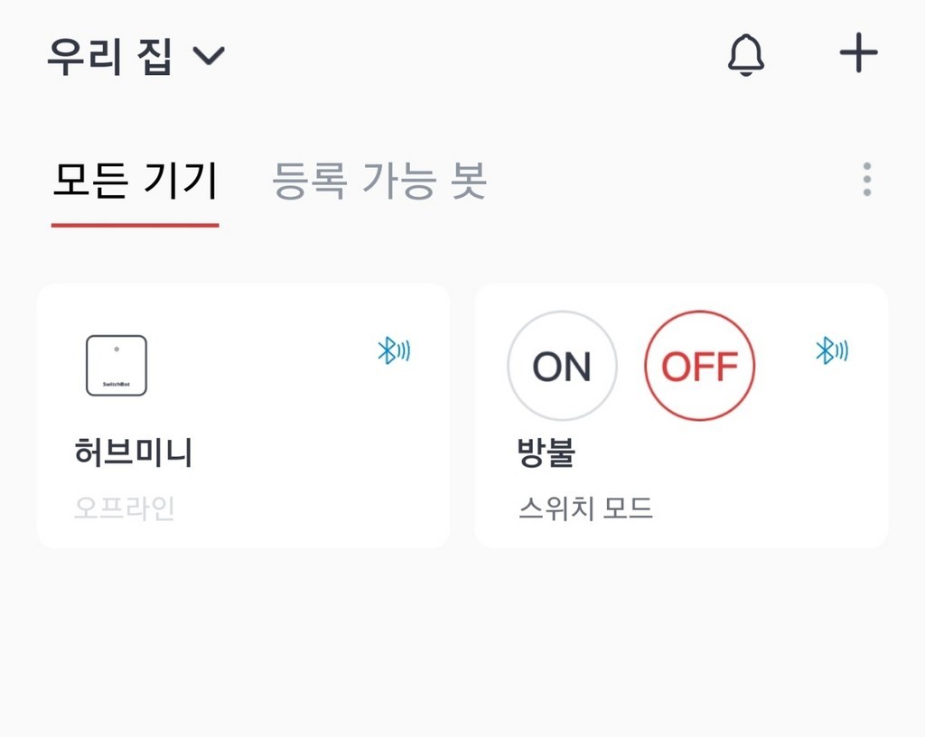Tap the red underline of 모든 기기
The width and height of the screenshot is (925, 737).
(x=135, y=225)
